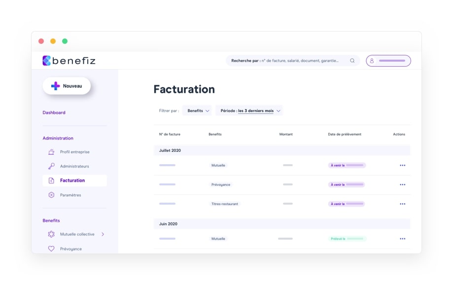Click the benefiz logo
The image size is (453, 285).
tap(69, 60)
